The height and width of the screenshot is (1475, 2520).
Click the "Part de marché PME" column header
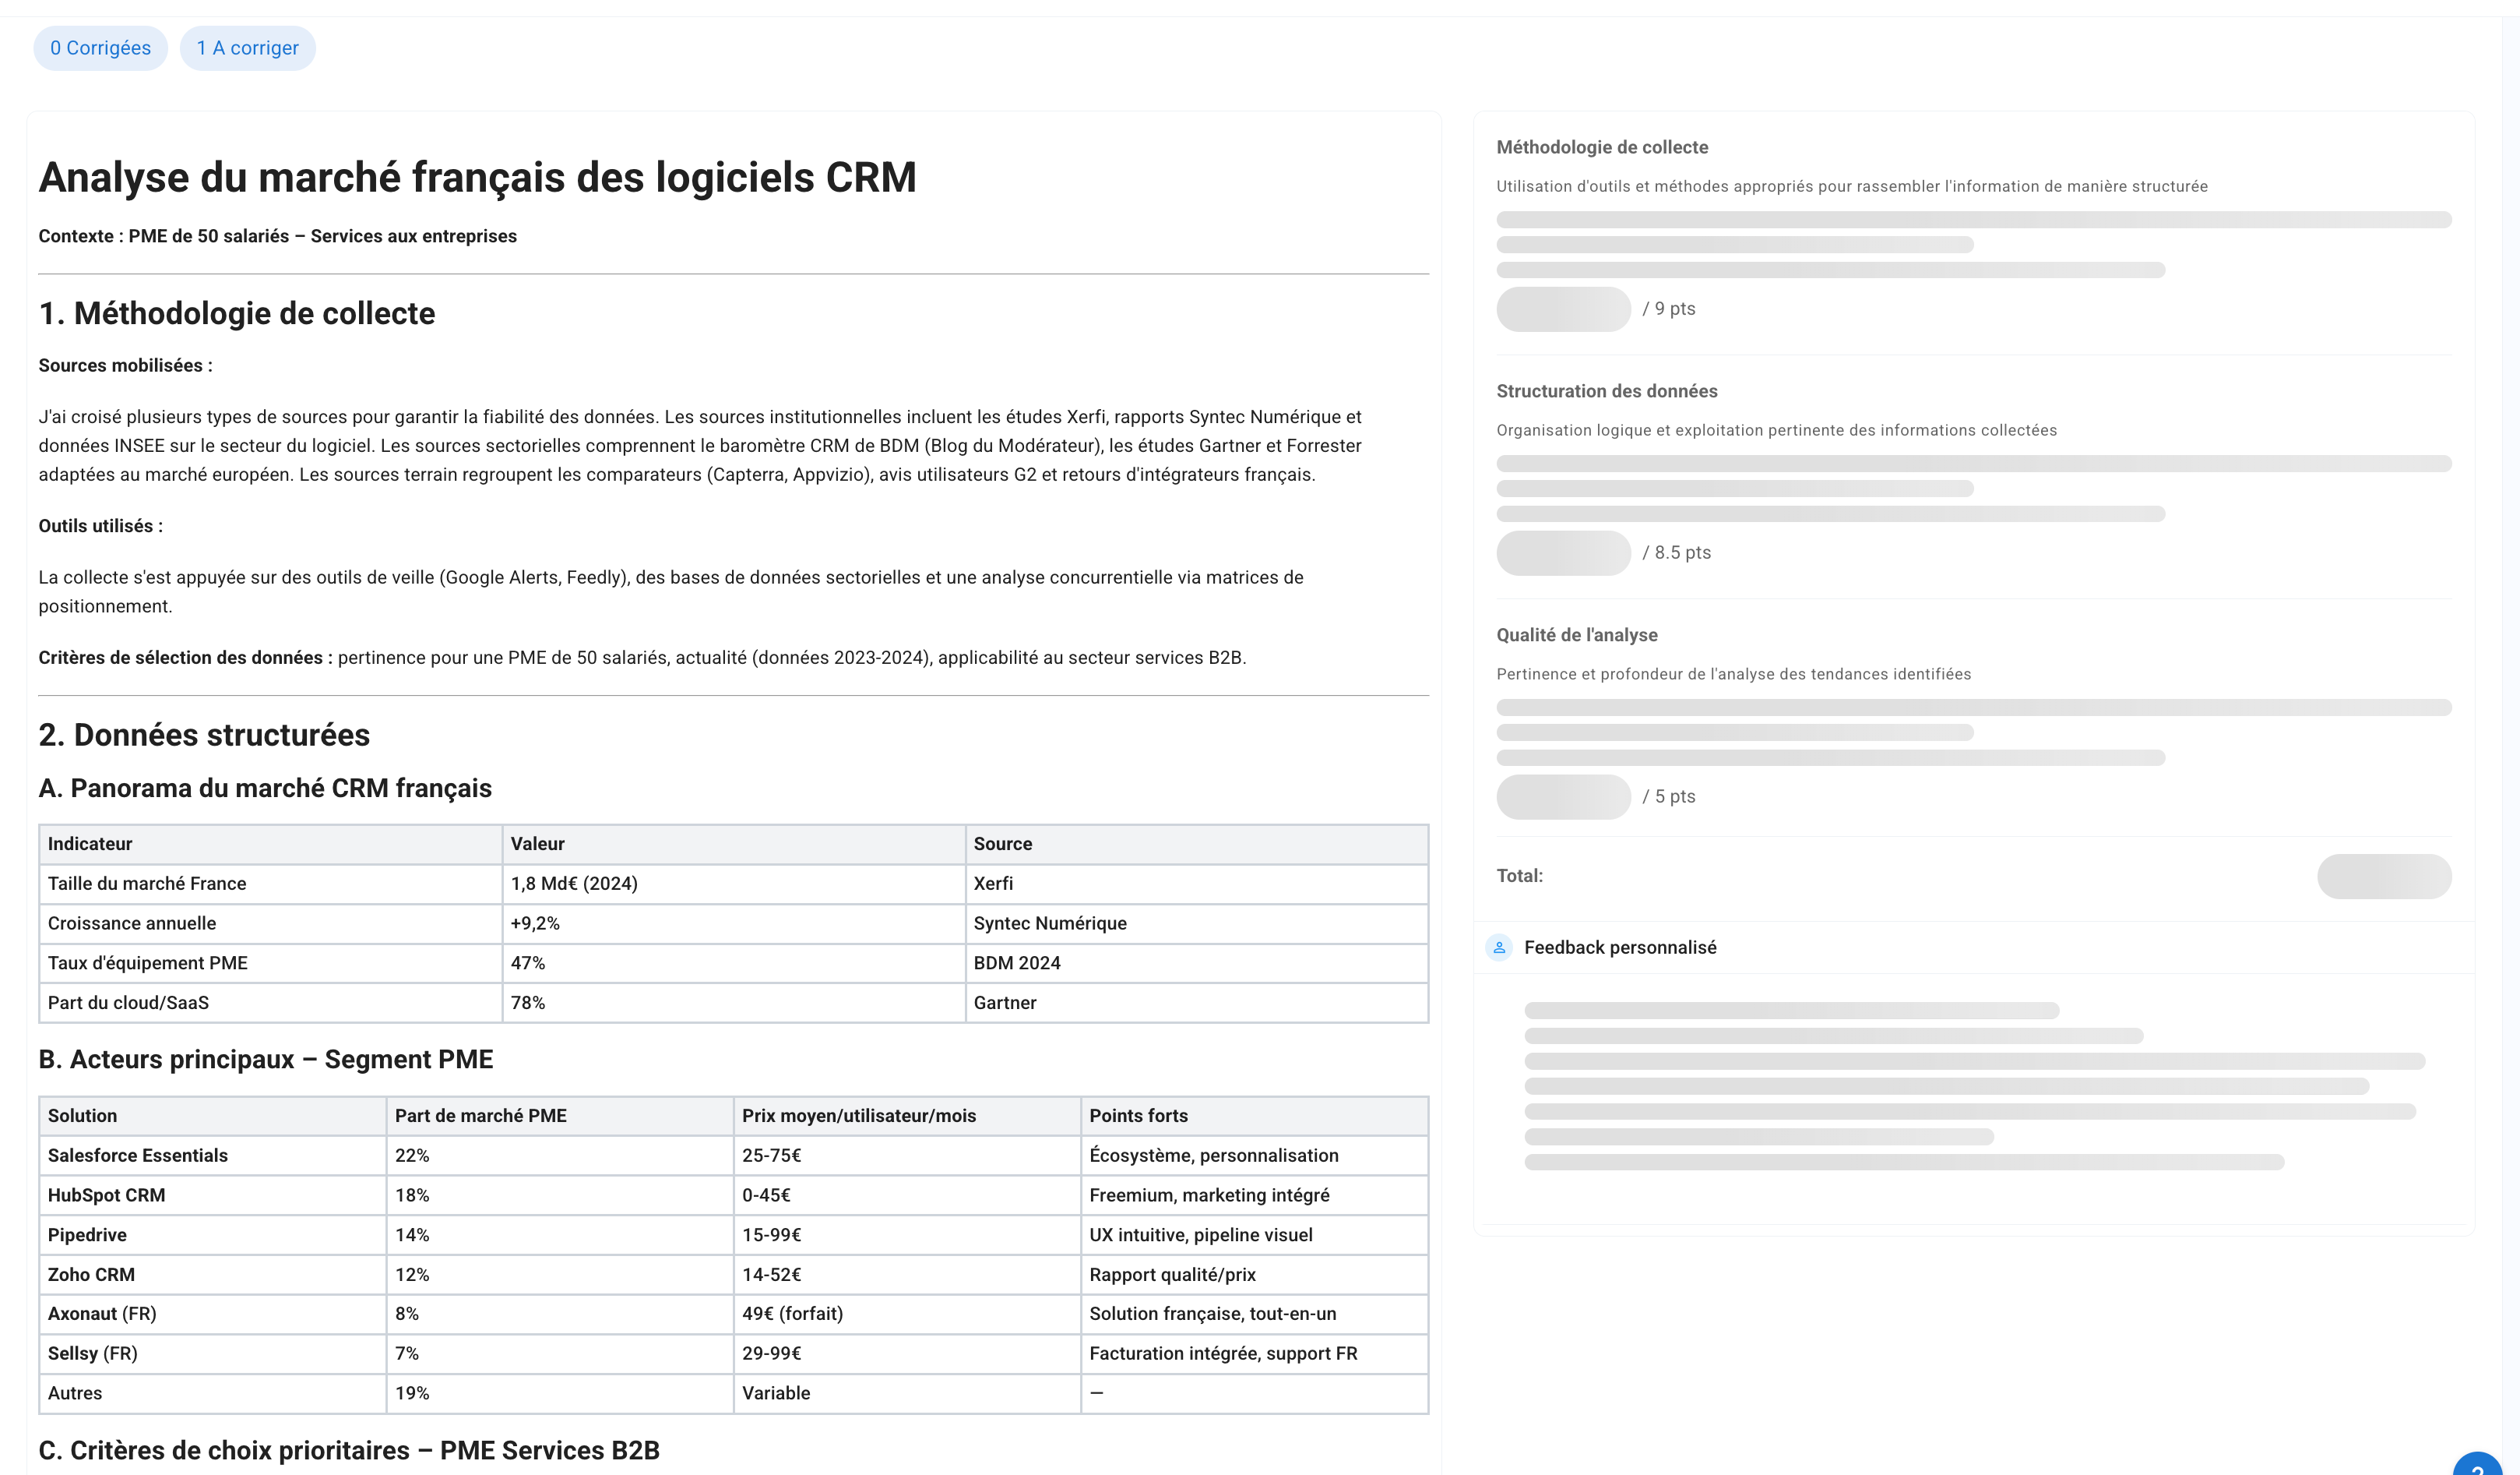560,1116
